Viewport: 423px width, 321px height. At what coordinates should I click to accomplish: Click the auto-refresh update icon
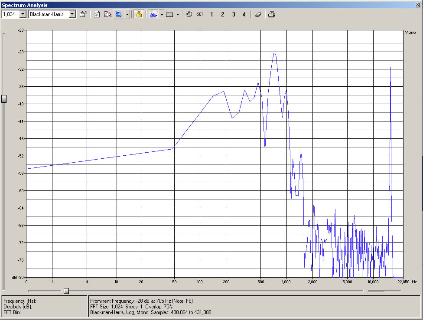pyautogui.click(x=107, y=14)
